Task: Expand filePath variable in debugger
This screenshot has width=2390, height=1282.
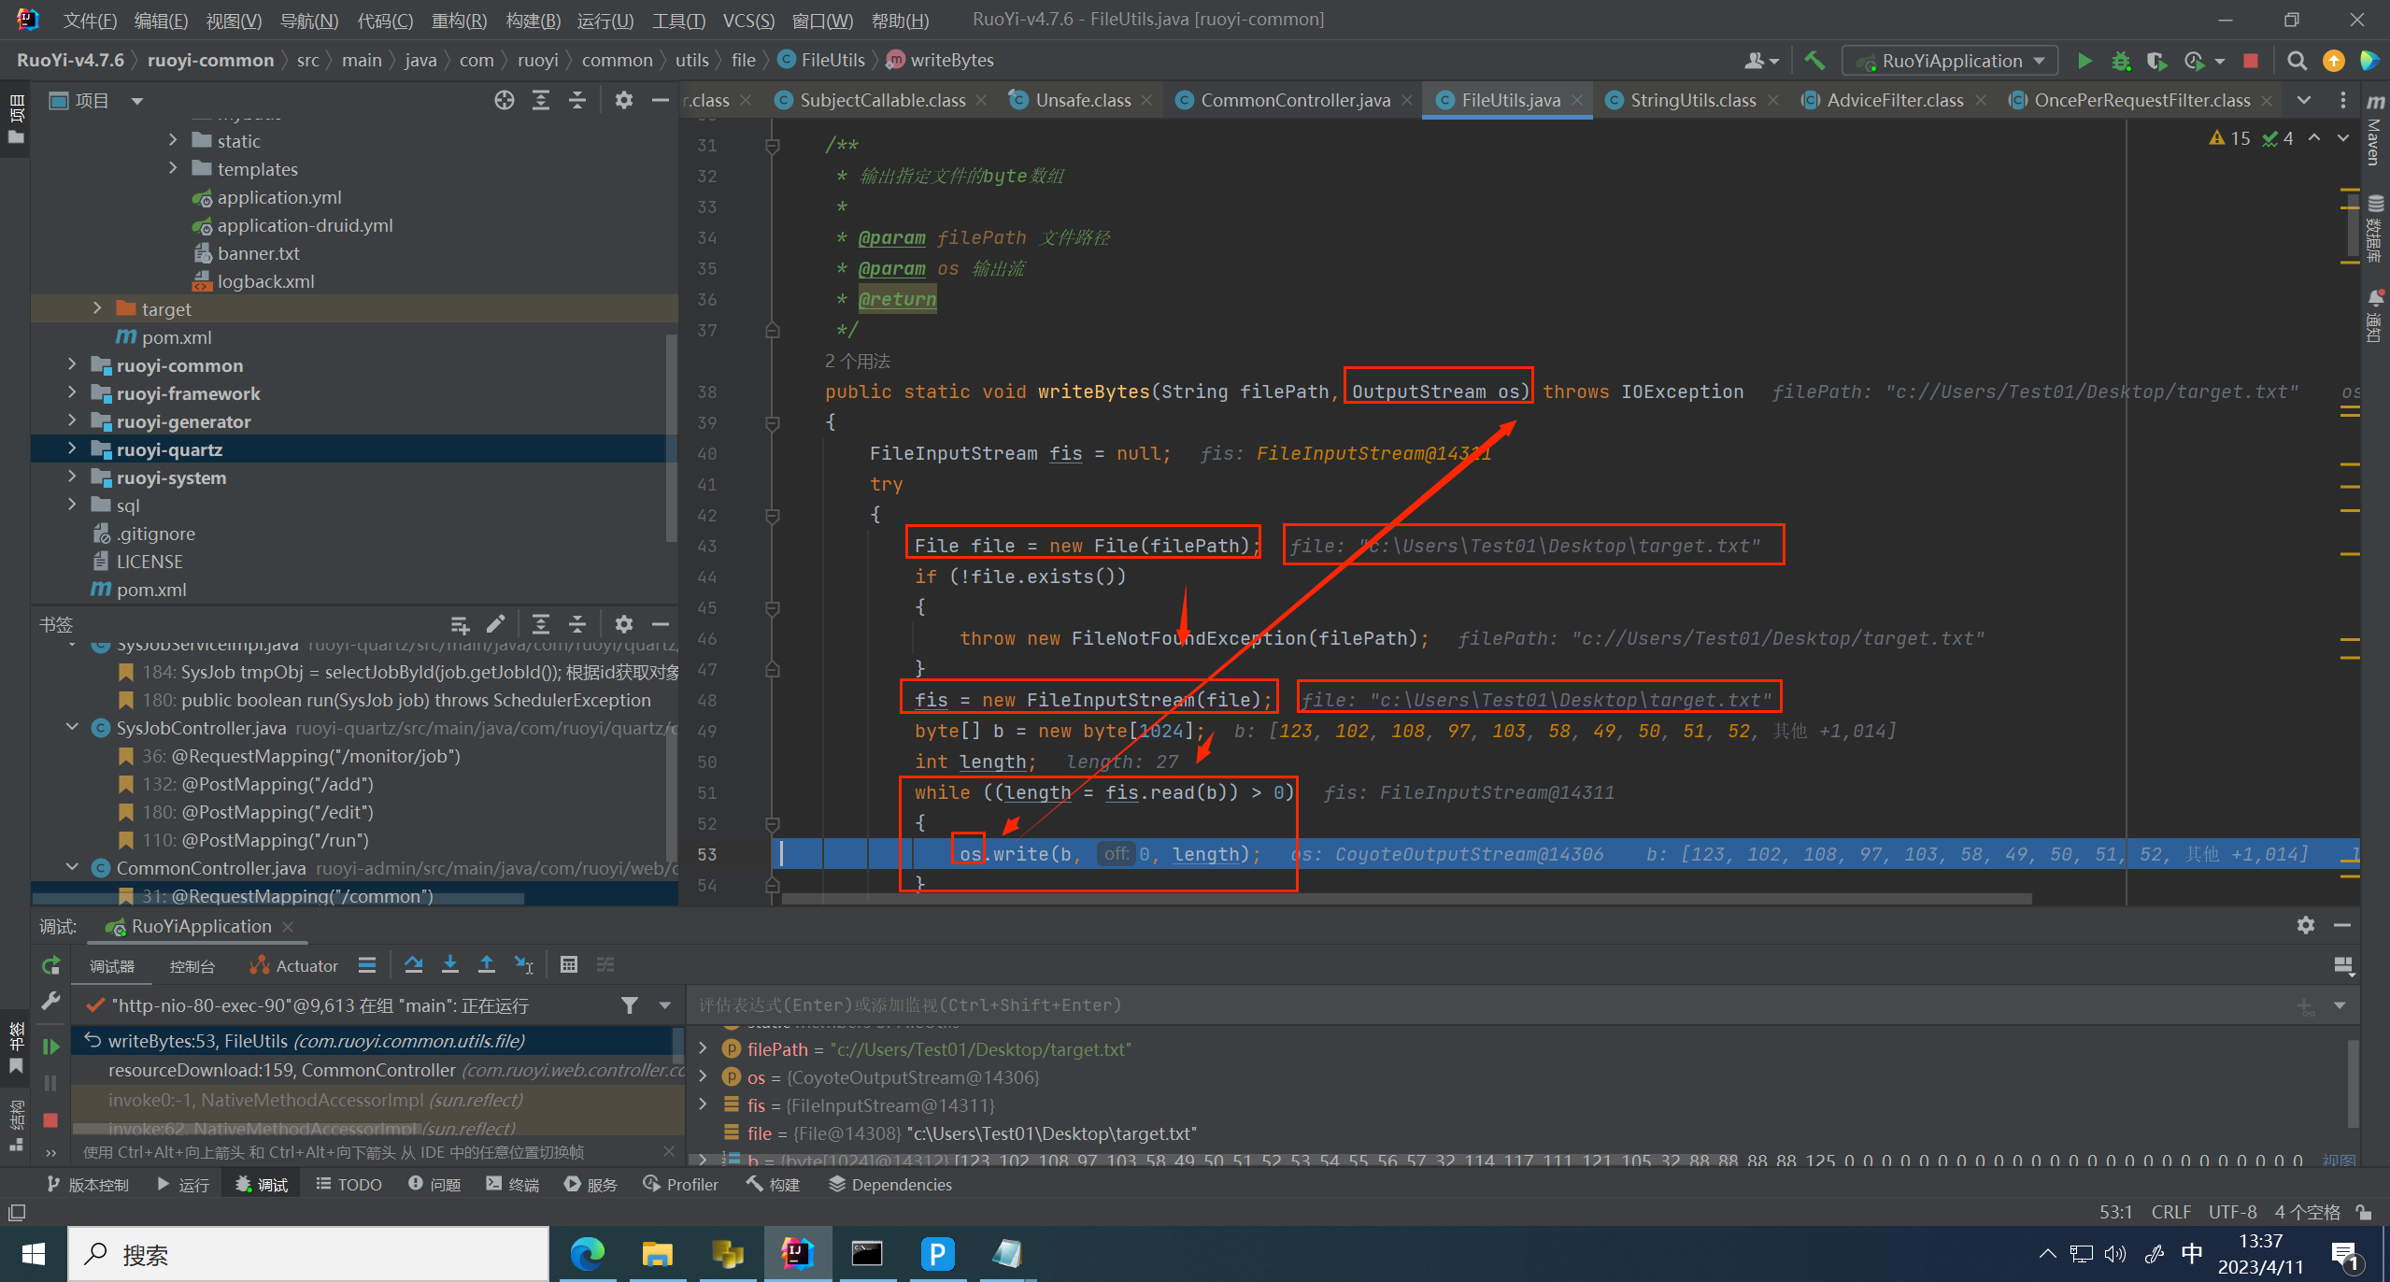Action: coord(703,1049)
